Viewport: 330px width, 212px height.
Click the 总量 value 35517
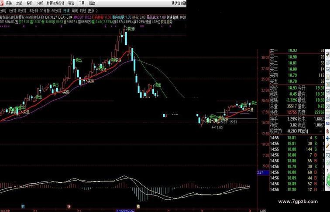point(292,106)
